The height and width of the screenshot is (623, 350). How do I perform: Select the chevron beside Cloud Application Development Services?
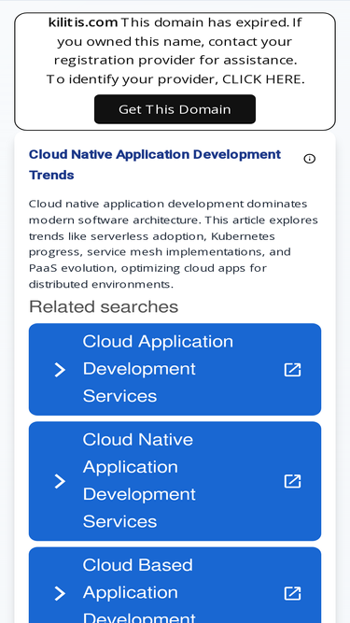pyautogui.click(x=60, y=370)
